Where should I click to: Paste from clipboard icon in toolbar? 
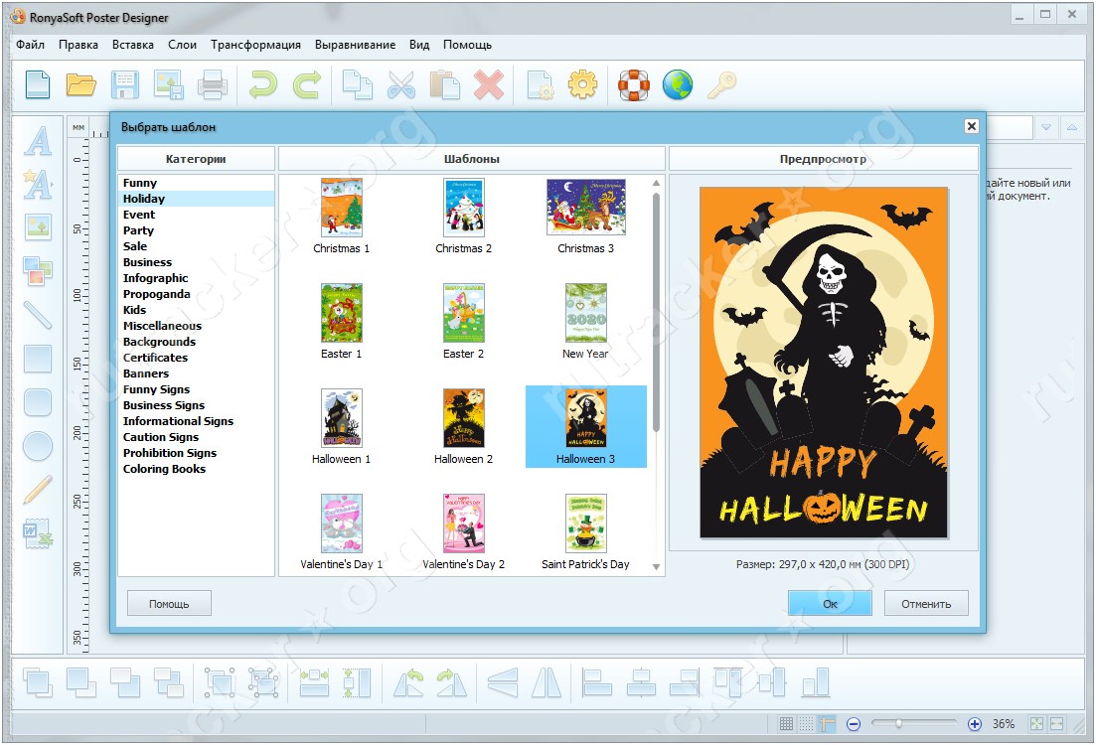click(444, 84)
